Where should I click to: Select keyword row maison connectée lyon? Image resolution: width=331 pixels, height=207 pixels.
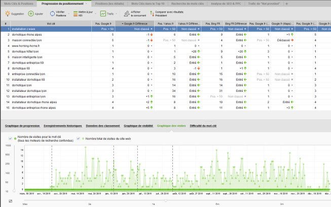click(x=166, y=40)
